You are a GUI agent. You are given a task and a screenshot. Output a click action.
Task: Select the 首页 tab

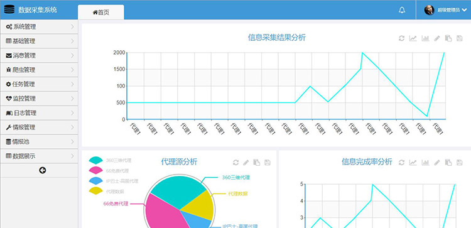click(101, 13)
